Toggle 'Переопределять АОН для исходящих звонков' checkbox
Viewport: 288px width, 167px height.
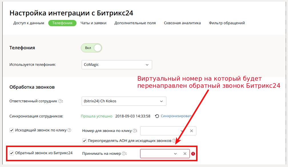tap(84, 141)
